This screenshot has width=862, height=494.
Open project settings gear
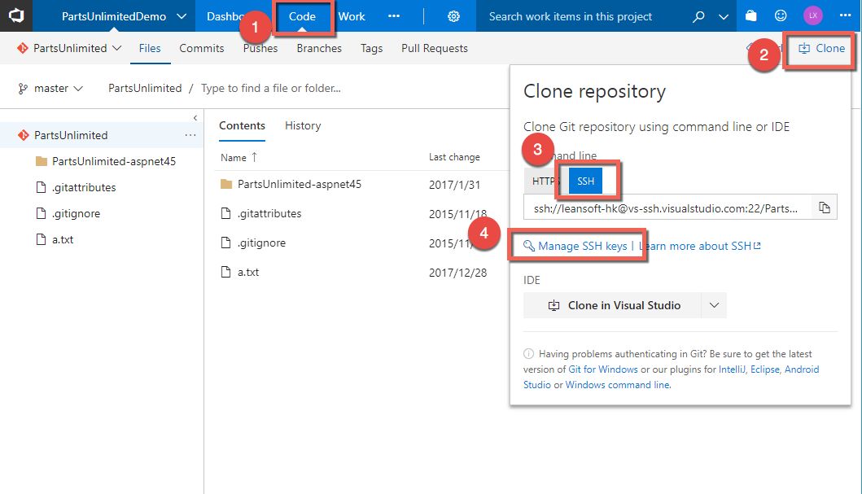point(453,16)
